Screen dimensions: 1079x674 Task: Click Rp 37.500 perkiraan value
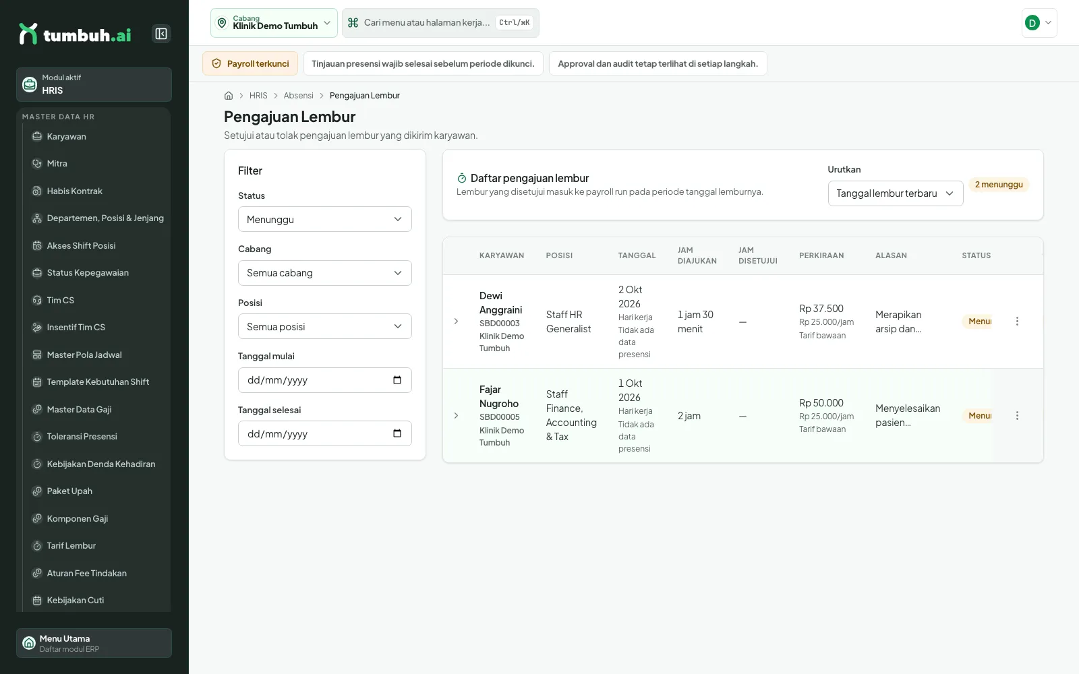click(x=821, y=309)
